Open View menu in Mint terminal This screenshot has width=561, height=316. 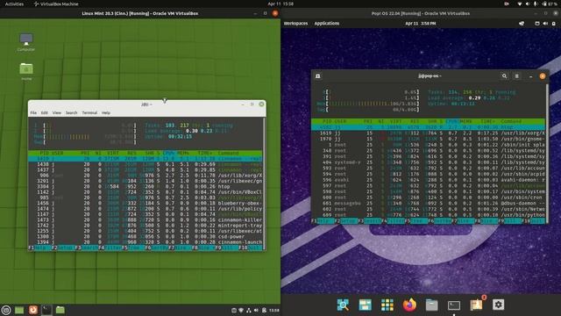[57, 113]
